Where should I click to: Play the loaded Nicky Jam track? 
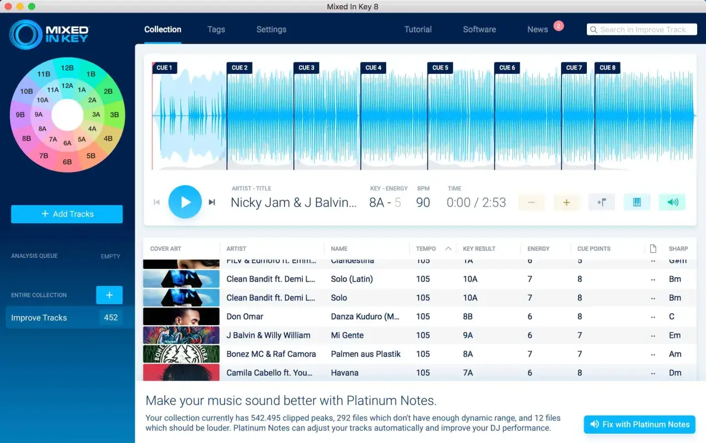(185, 202)
